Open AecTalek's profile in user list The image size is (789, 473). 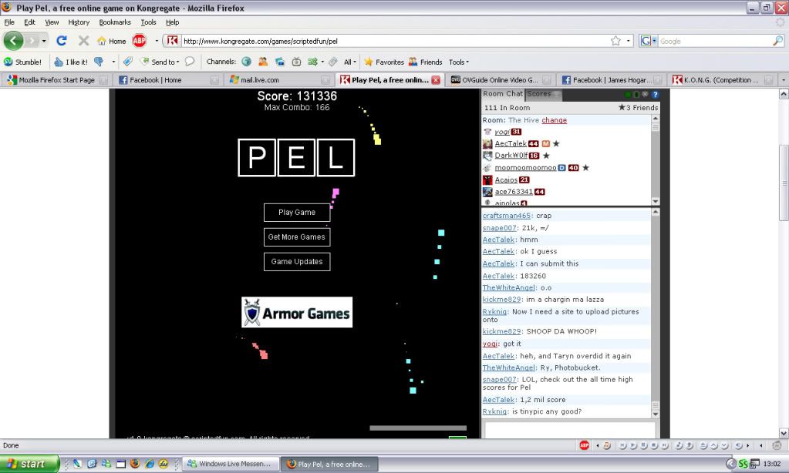point(511,144)
